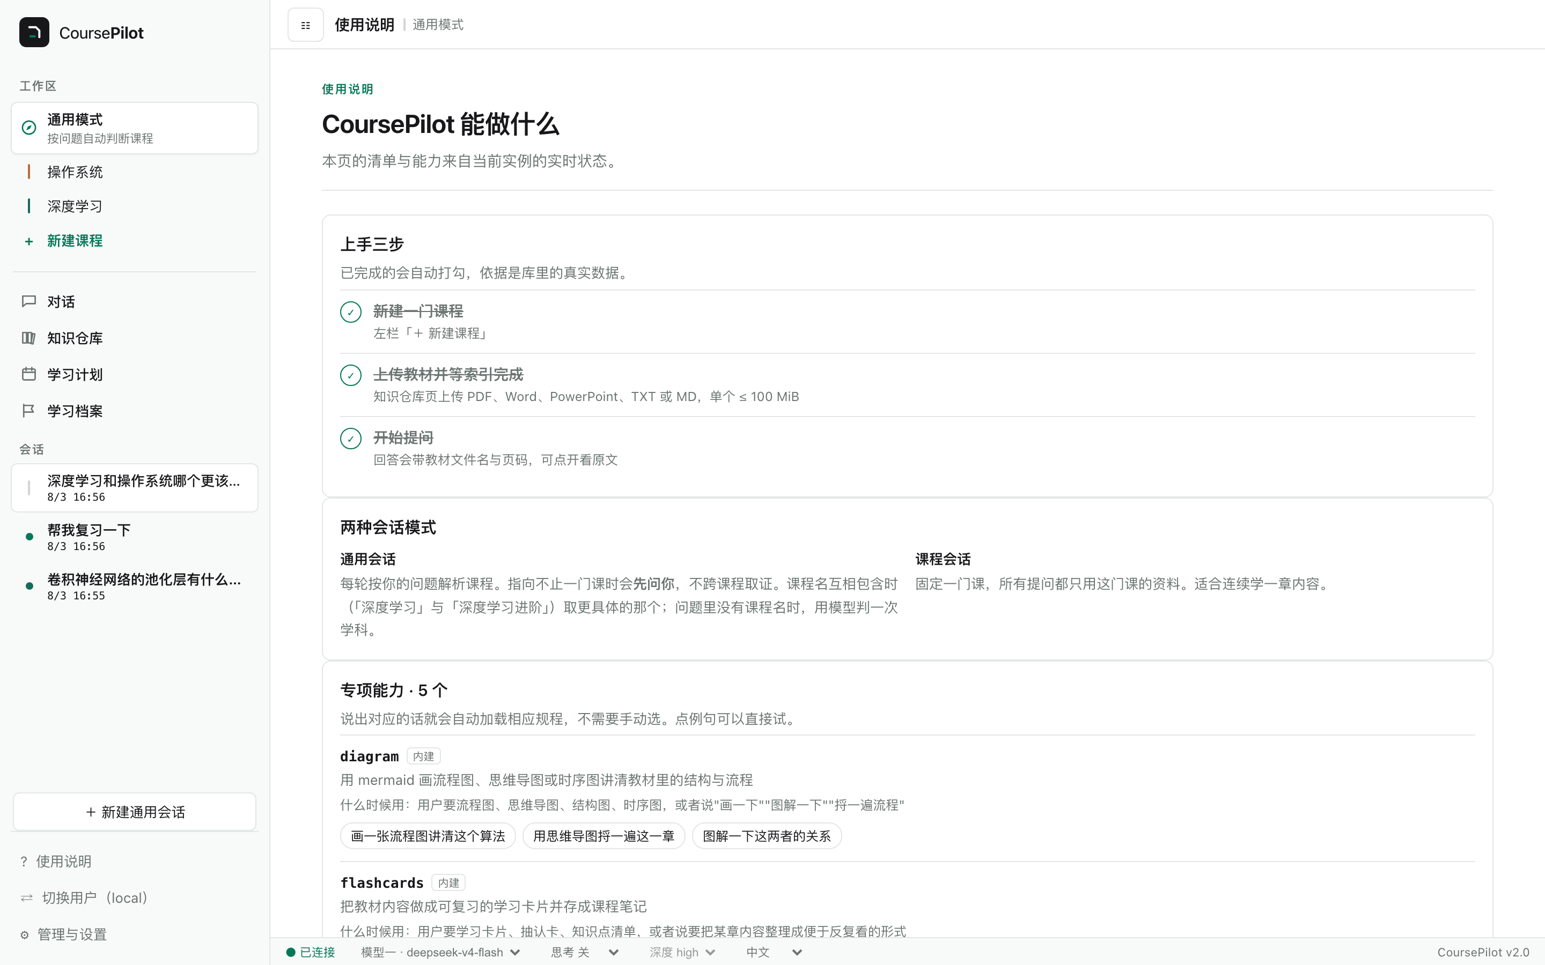Click the chat bubble icon for 对话
The width and height of the screenshot is (1545, 965).
coord(29,301)
